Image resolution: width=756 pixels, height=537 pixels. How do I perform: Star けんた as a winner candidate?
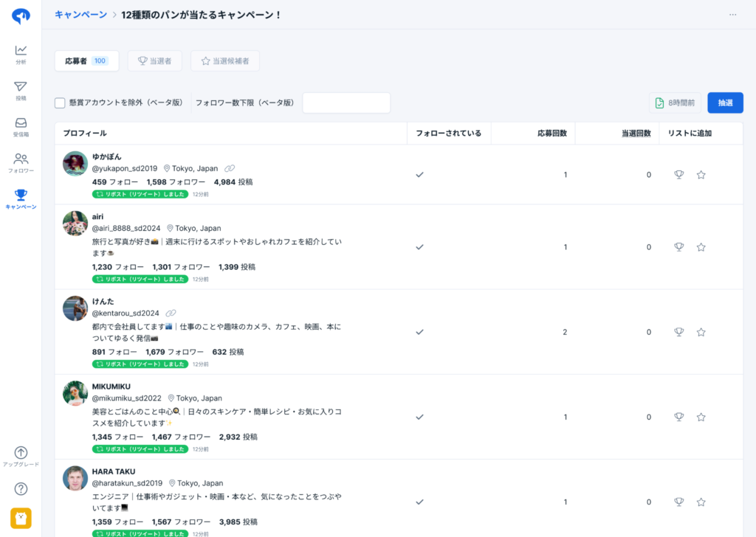701,332
